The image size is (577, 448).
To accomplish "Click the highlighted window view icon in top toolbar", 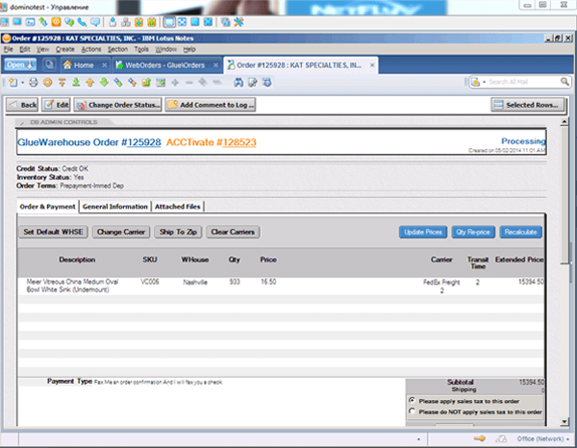I will (x=169, y=22).
